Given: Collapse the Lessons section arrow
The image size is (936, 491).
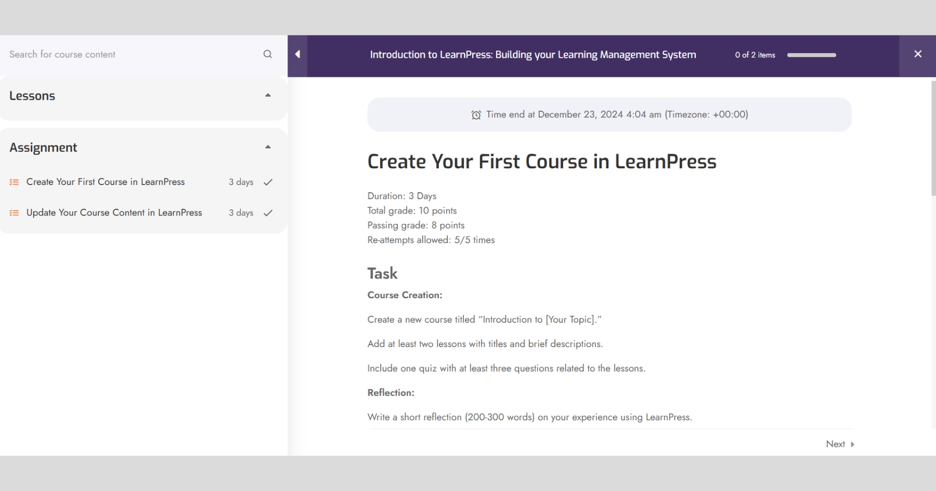Looking at the screenshot, I should (x=268, y=95).
